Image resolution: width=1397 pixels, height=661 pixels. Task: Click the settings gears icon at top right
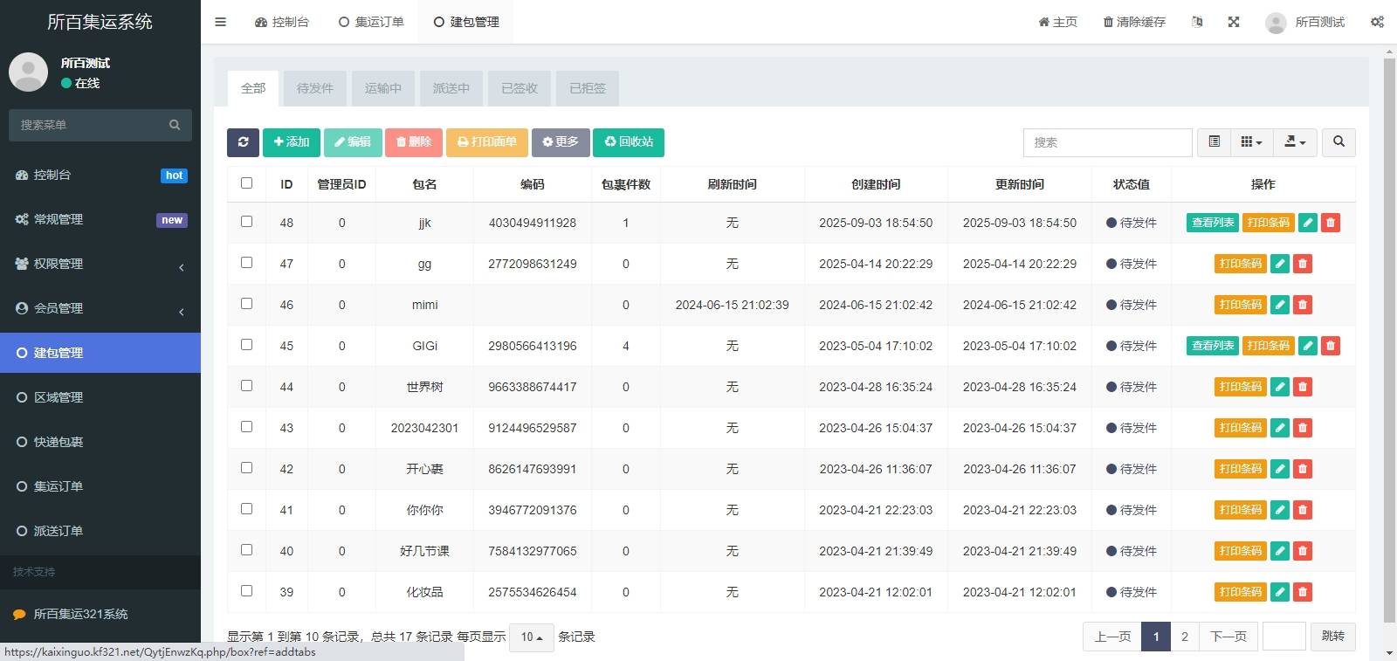pyautogui.click(x=1377, y=22)
